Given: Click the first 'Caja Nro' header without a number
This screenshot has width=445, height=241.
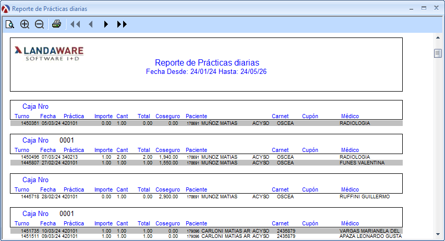Looking at the screenshot, I should coord(35,107).
